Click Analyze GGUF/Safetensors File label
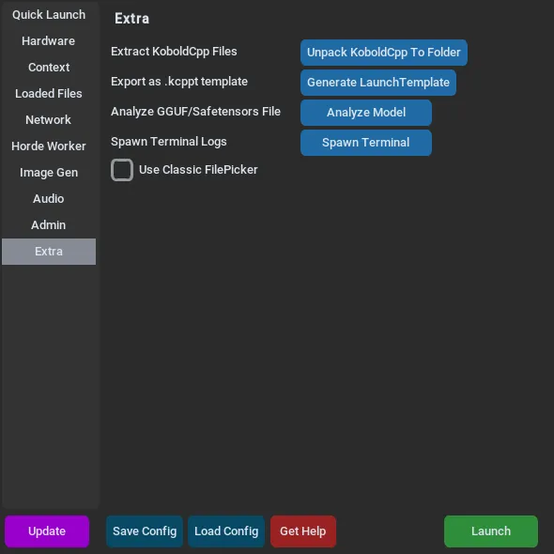554x554 pixels. [195, 112]
